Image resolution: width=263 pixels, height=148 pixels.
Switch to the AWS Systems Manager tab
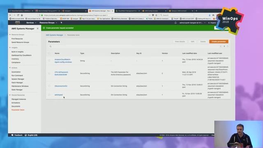(101, 11)
